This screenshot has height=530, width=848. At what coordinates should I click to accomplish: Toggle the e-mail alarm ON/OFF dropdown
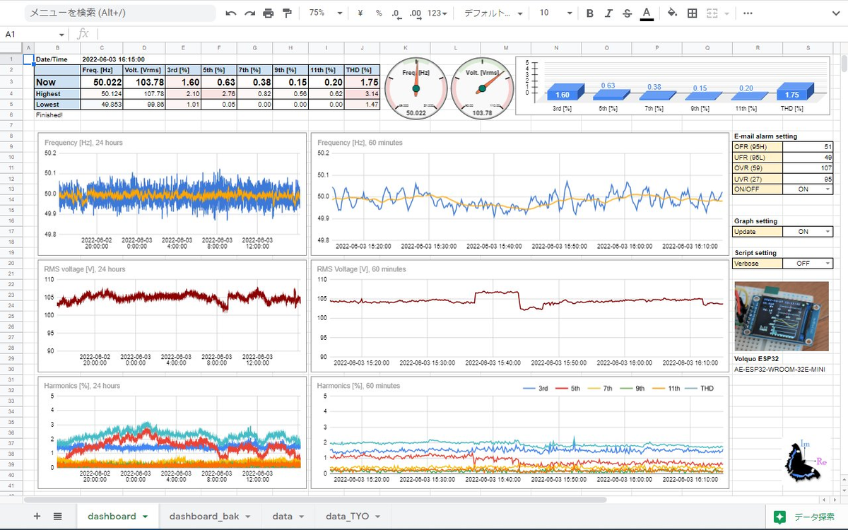pos(808,189)
